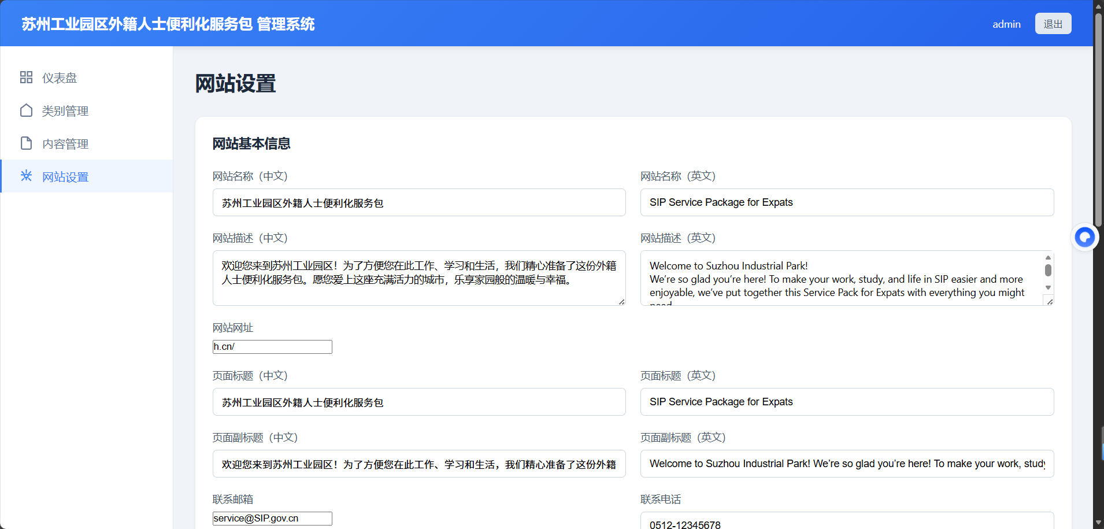Click the 网站名称（中文） input field

[419, 203]
